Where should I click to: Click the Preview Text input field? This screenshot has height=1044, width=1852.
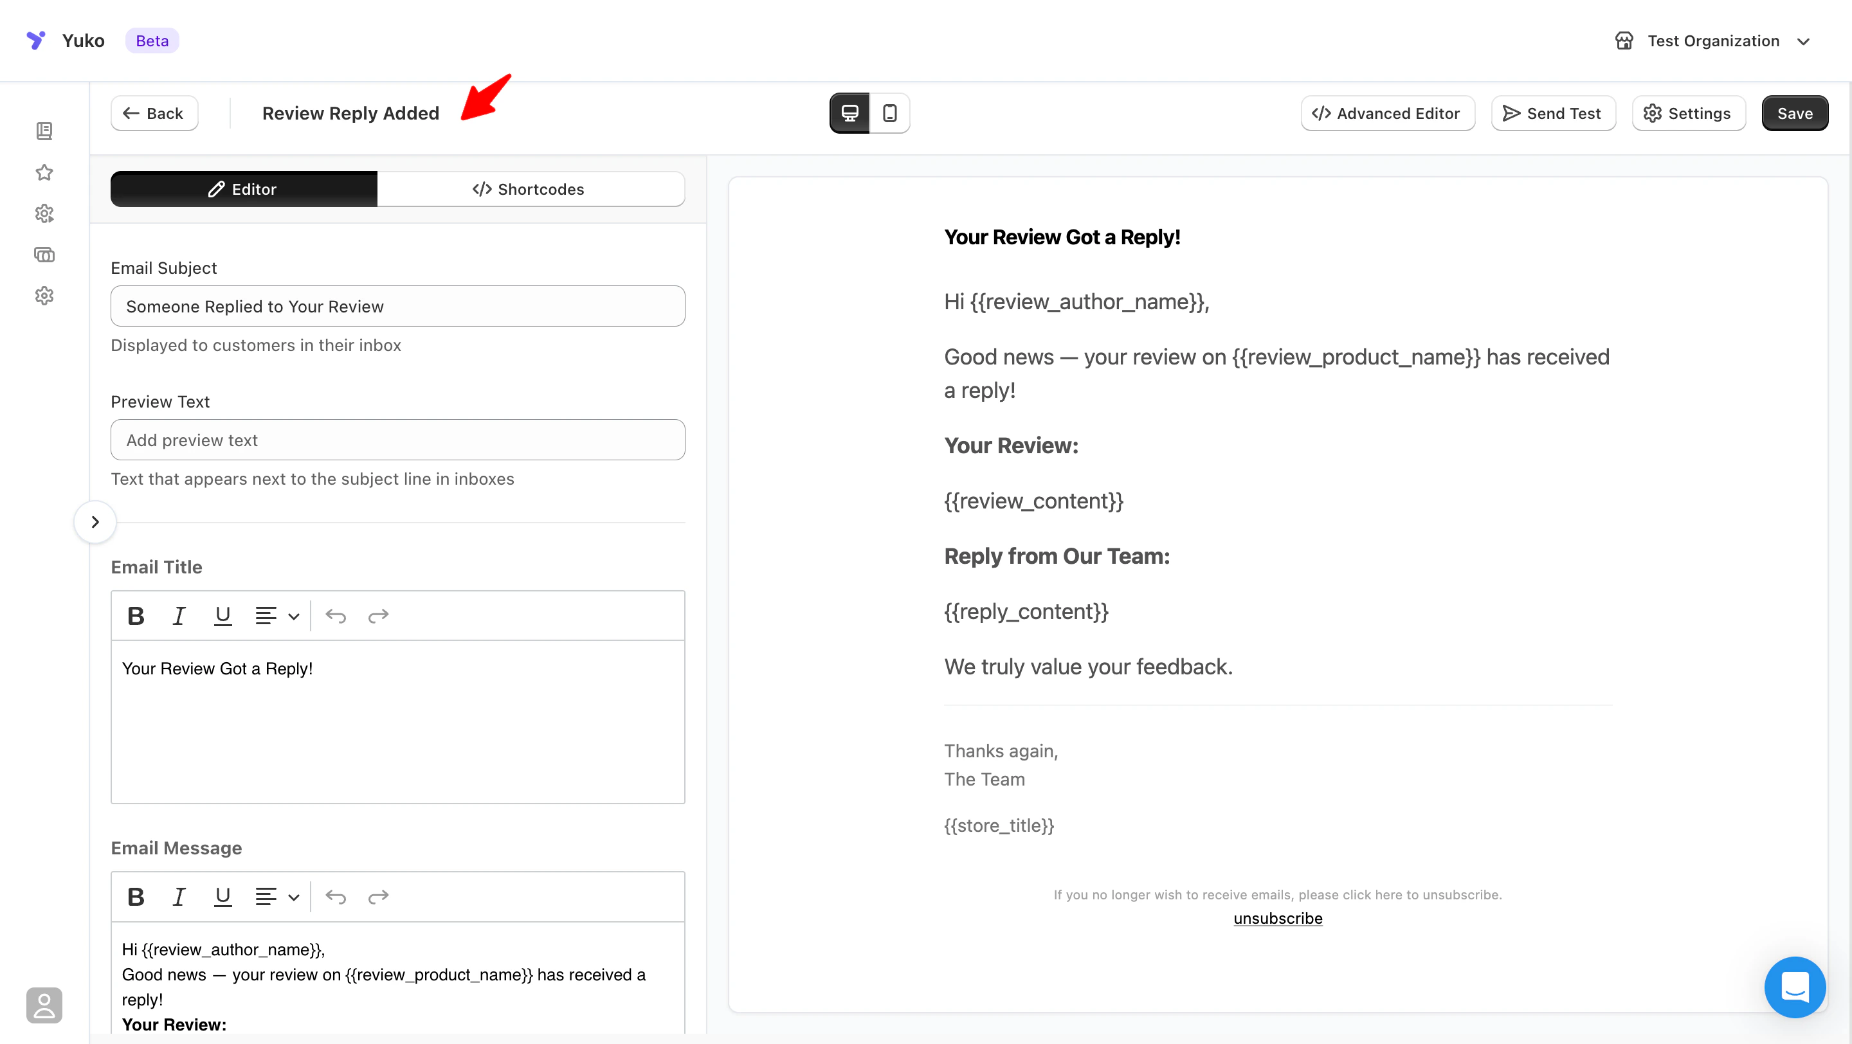click(397, 440)
